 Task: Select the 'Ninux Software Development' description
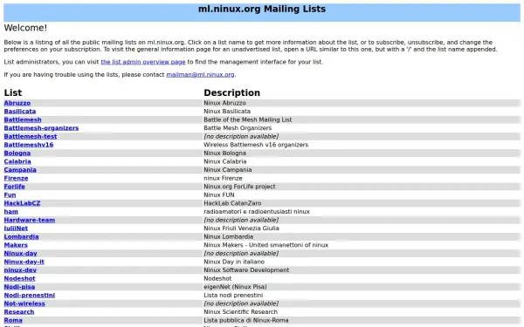tap(246, 270)
